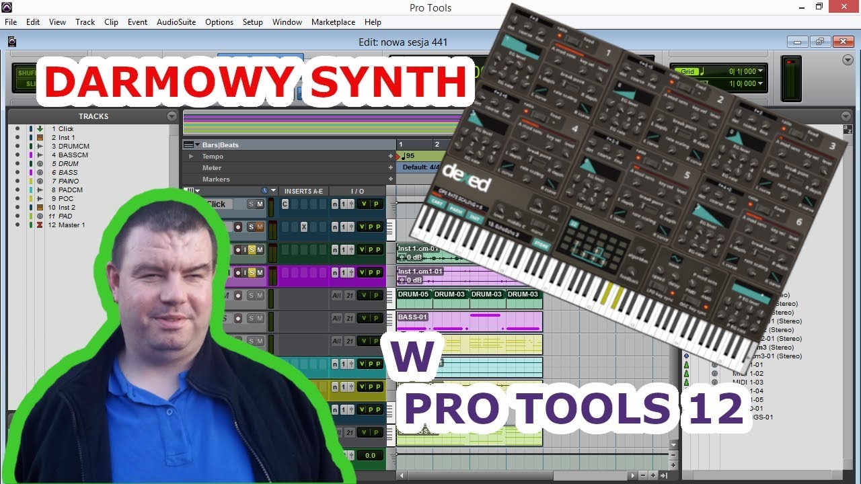The width and height of the screenshot is (861, 484).
Task: Click the green triangle beside 'MIDI 1-03' in clip list
Action: tap(686, 382)
